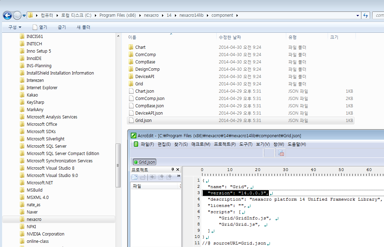Click the Explorer Forward navigation arrow

tap(17, 15)
